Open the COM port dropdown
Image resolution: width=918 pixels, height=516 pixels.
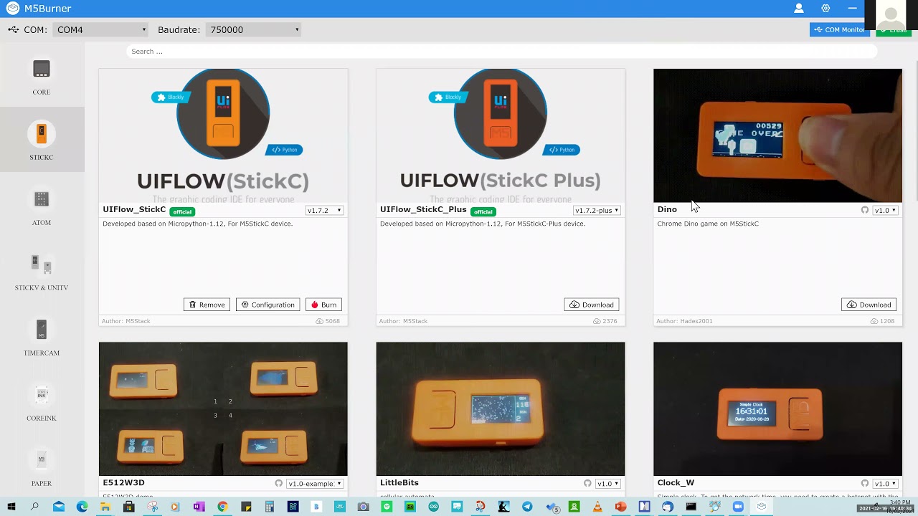pos(101,29)
